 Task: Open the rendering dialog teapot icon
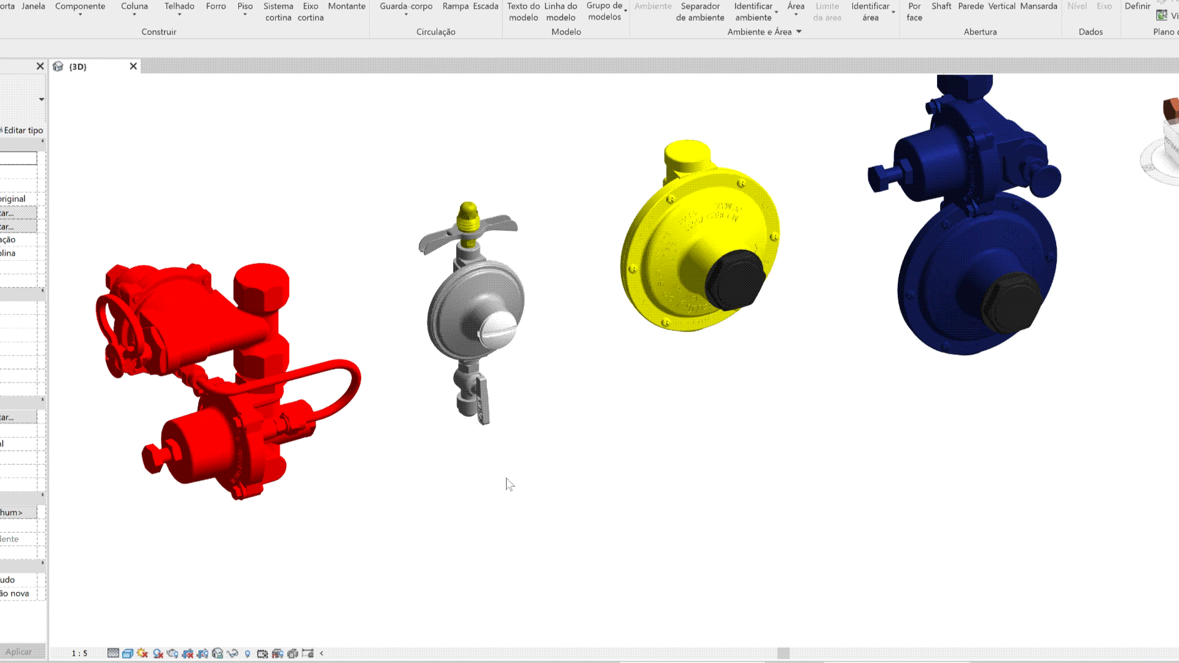[173, 654]
